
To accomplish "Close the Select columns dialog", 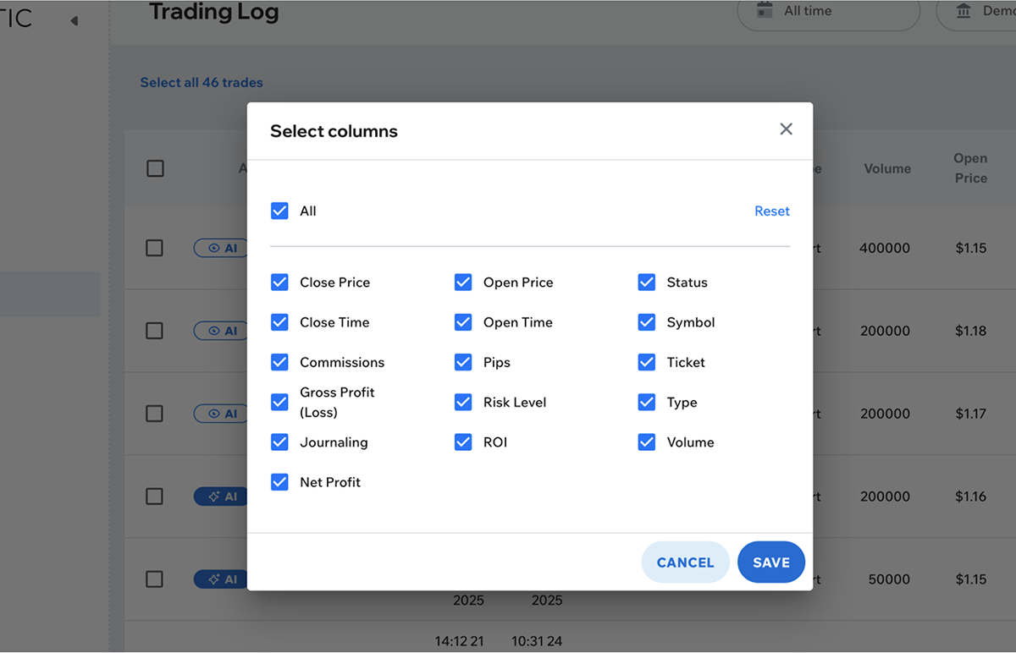I will 786,129.
